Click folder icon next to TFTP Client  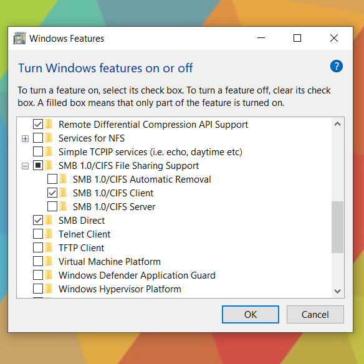point(49,247)
